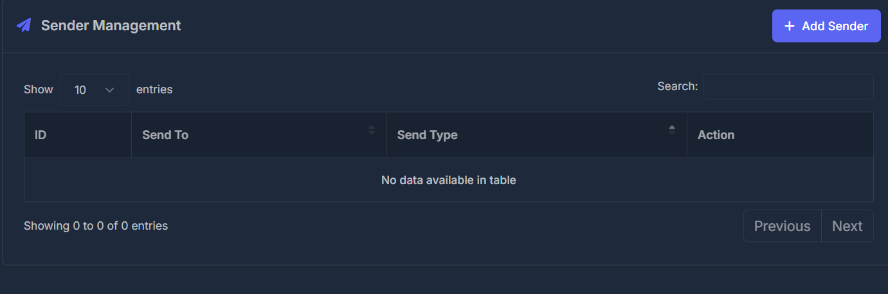The width and height of the screenshot is (888, 294).
Task: Click the entries label after the dropdown
Action: pyautogui.click(x=154, y=90)
